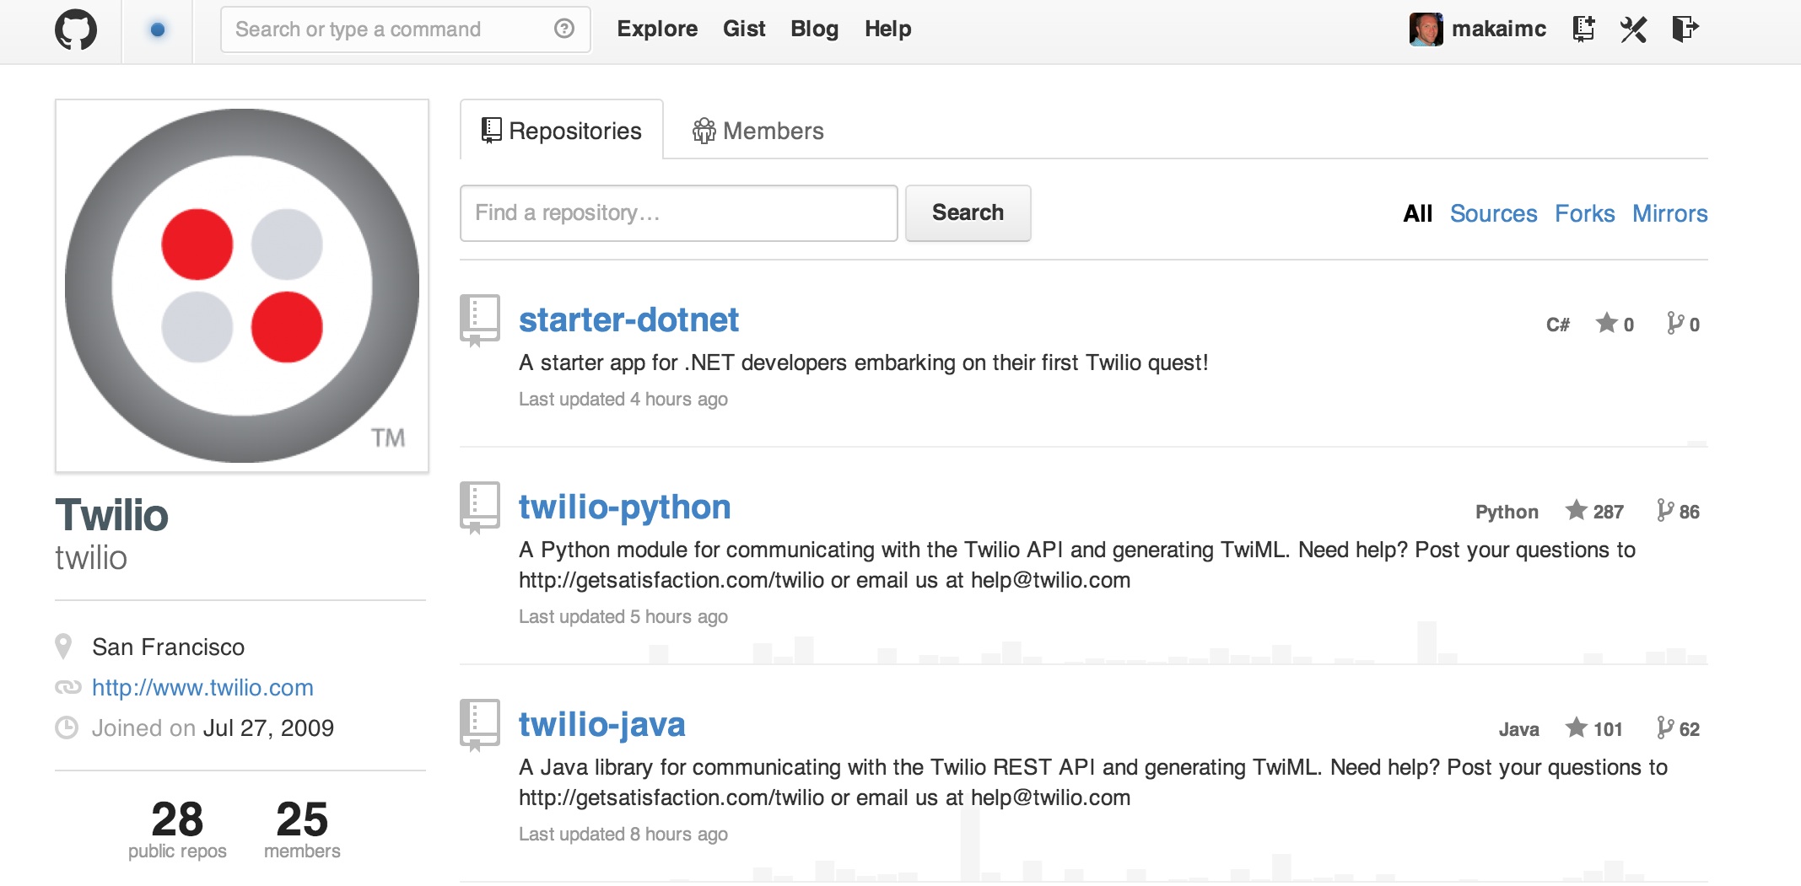1801x886 pixels.
Task: Open the makaimc username profile link
Action: point(1499,29)
